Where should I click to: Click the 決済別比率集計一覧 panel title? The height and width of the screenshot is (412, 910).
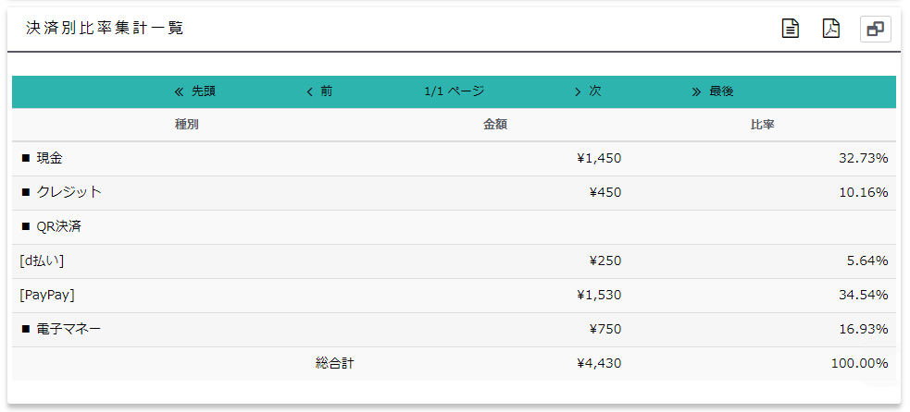pyautogui.click(x=105, y=29)
